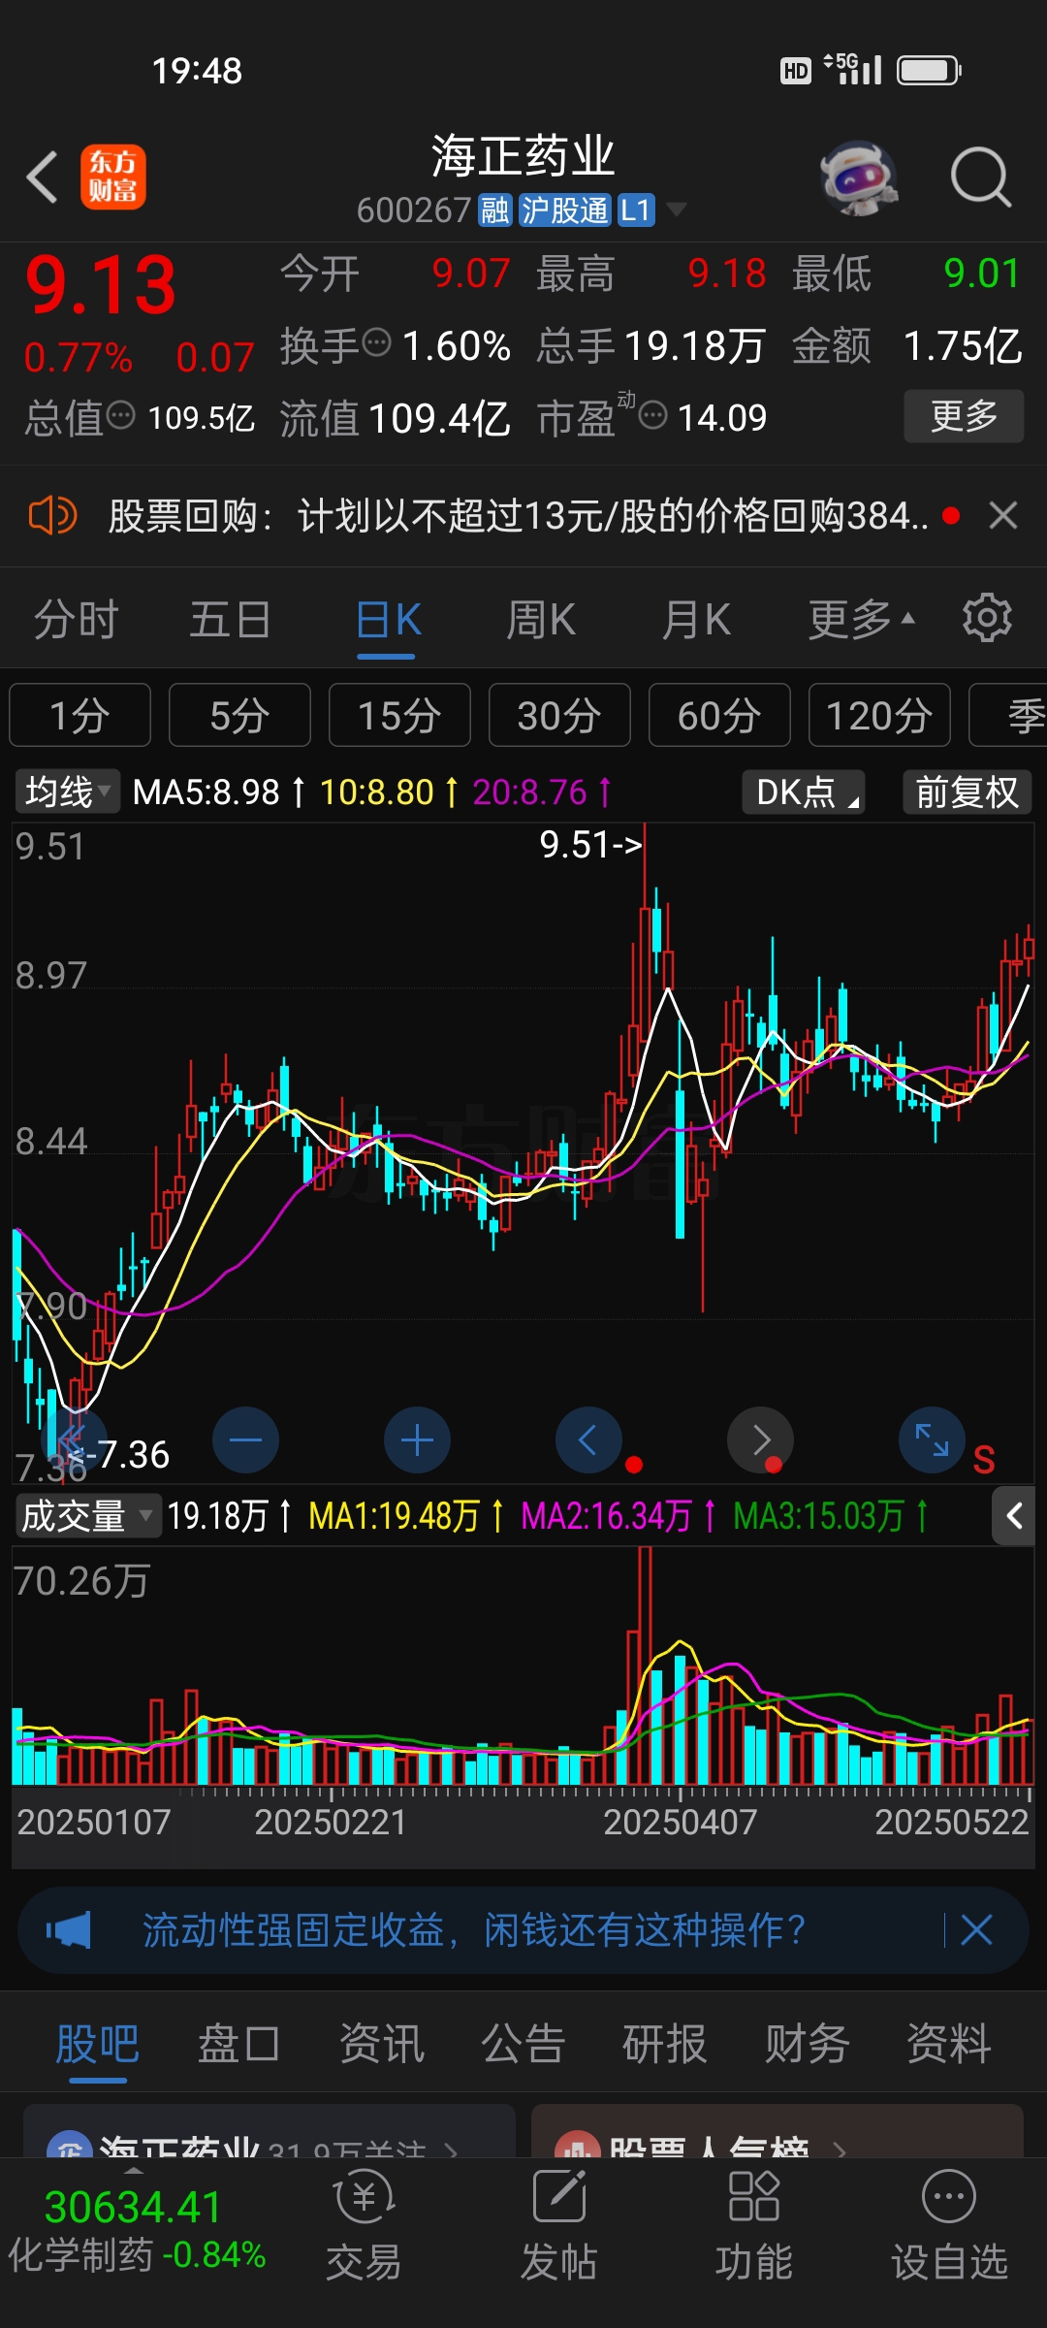Move chart left with arrow button
The width and height of the screenshot is (1047, 2328).
[x=588, y=1440]
